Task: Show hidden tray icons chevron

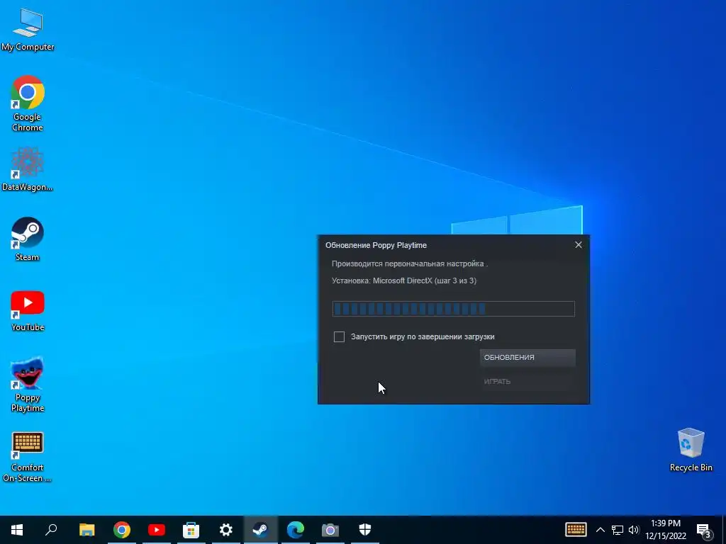Action: (x=600, y=530)
